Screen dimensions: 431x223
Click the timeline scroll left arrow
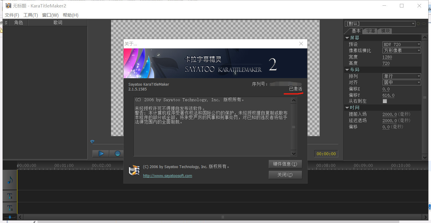[x=20, y=217]
